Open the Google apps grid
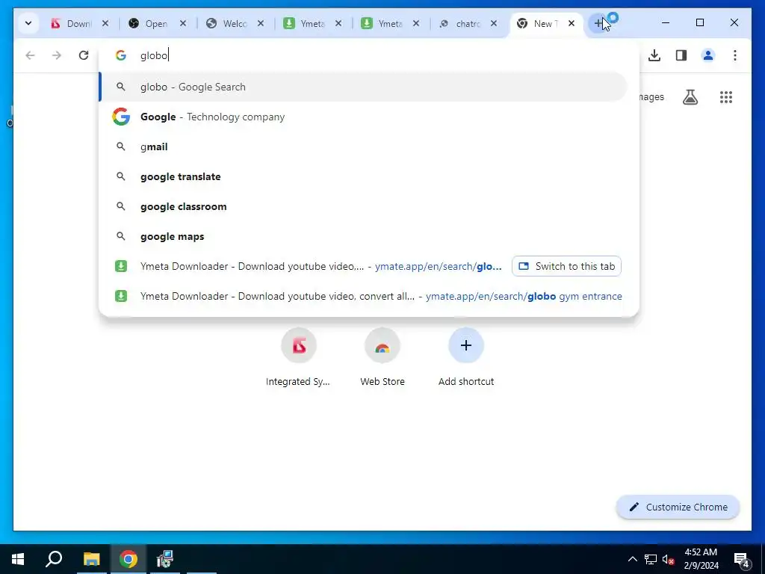Viewport: 765px width, 574px height. pos(726,97)
